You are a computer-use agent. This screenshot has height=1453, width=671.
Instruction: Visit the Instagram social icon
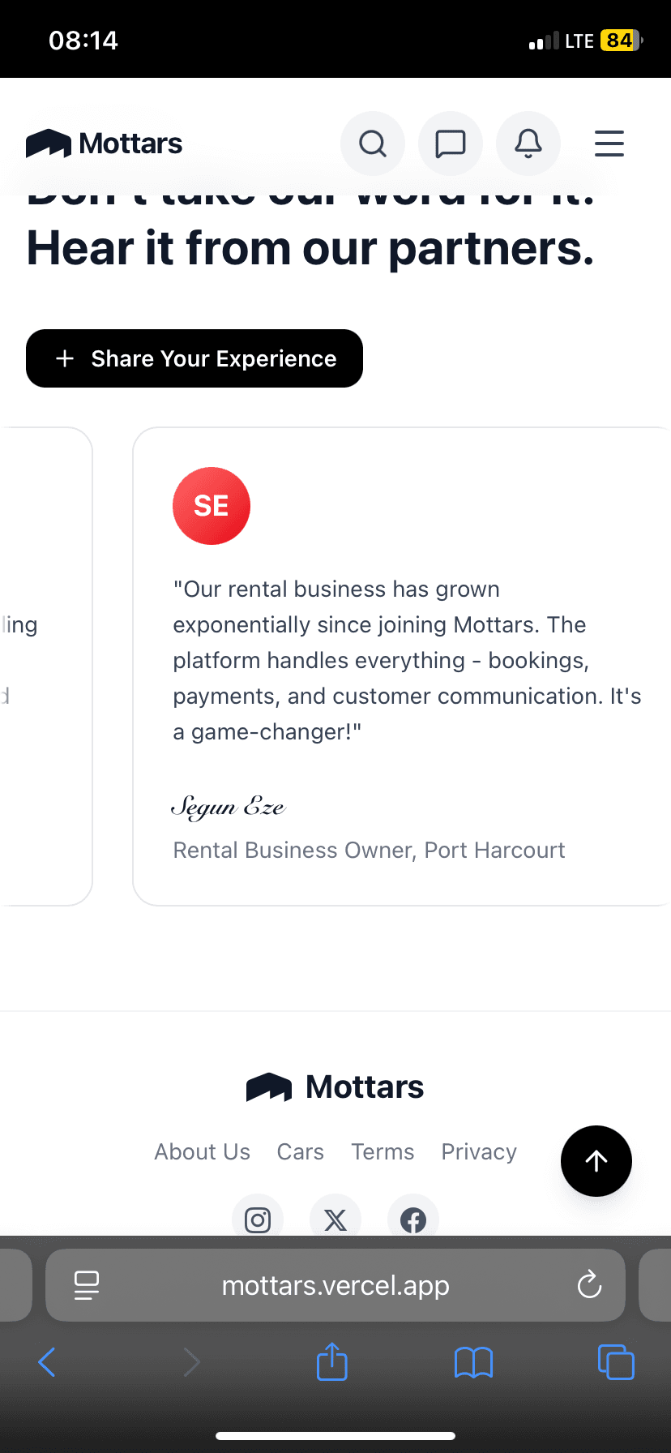pos(258,1219)
